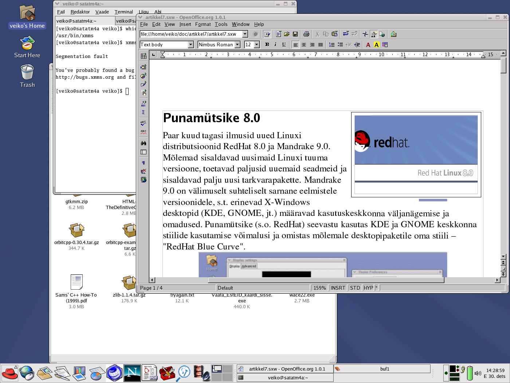
Task: Click the Trash desktop icon
Action: coord(27,76)
